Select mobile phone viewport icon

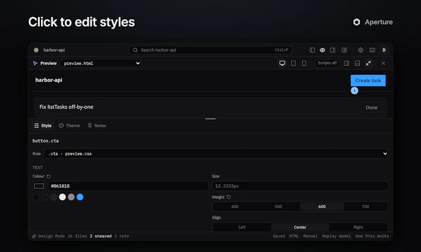[x=304, y=63]
